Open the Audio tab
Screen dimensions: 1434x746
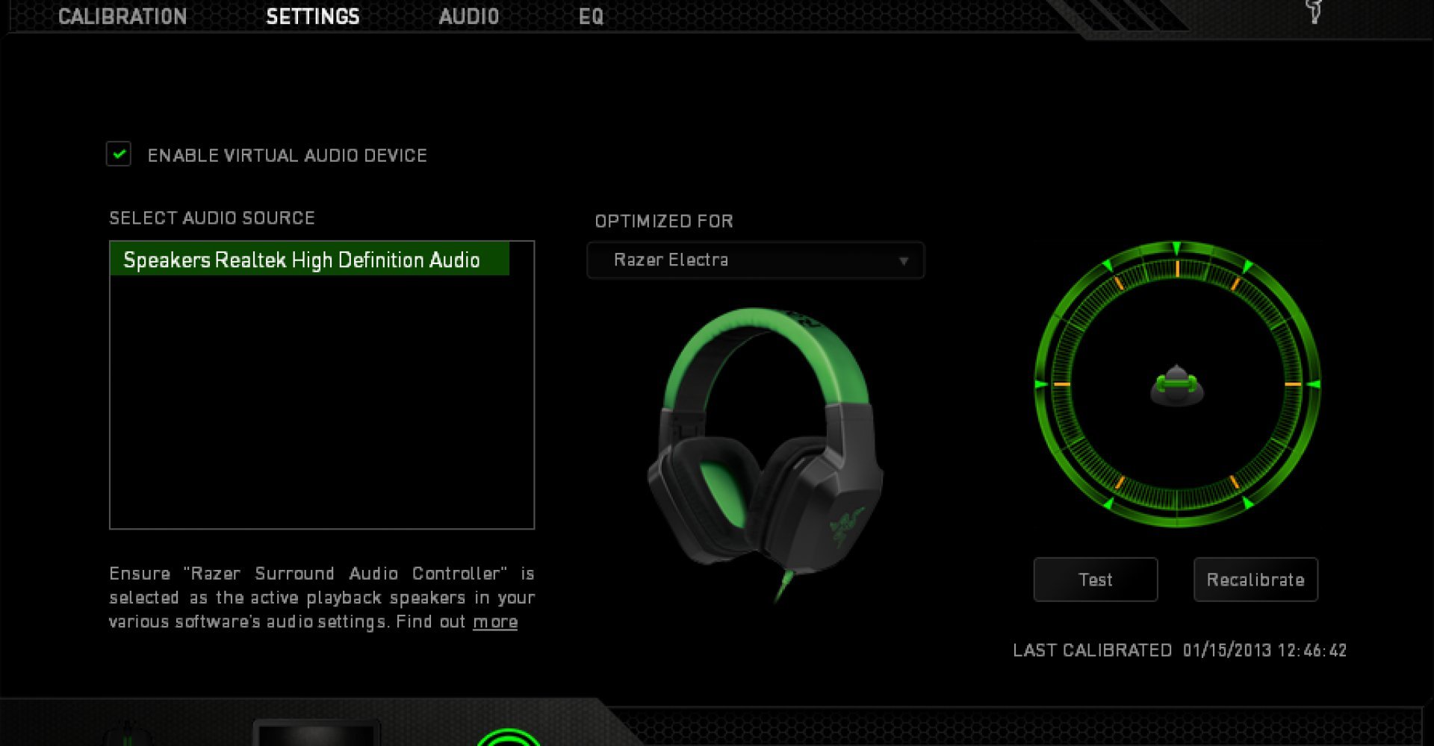pyautogui.click(x=468, y=16)
